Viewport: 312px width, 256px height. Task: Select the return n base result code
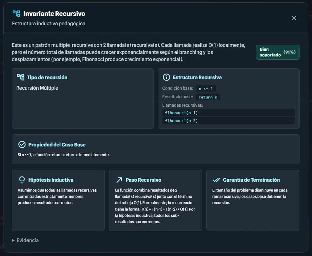(x=208, y=97)
